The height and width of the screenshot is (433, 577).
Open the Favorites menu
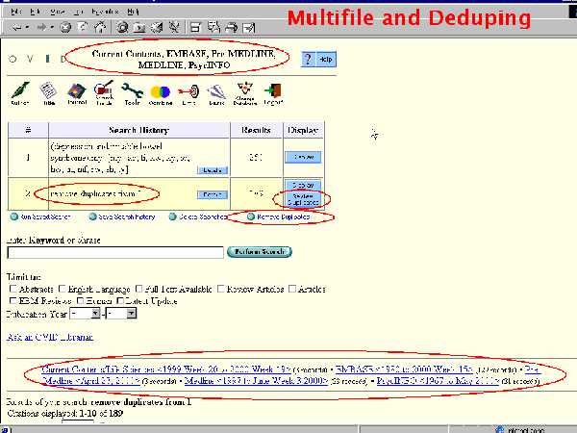pos(105,12)
